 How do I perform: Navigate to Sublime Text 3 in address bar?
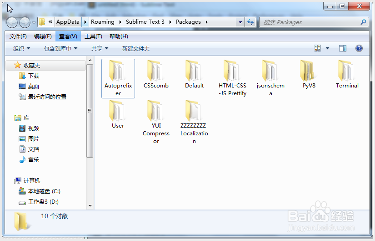click(145, 22)
